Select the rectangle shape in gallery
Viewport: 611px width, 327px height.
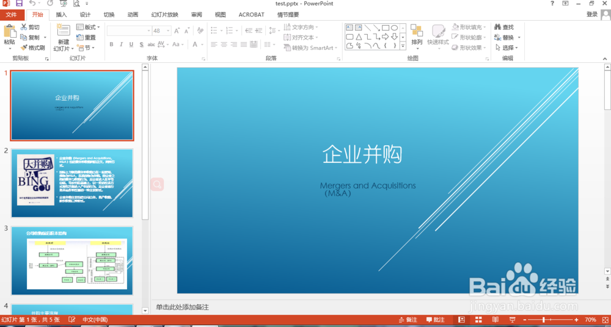pyautogui.click(x=386, y=27)
